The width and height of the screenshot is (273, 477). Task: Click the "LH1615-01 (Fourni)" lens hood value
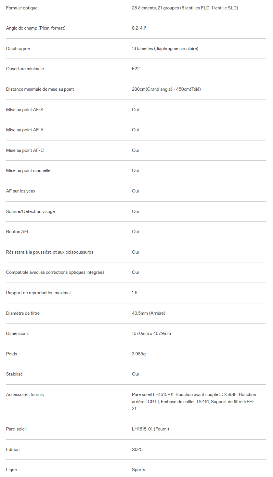(150, 429)
